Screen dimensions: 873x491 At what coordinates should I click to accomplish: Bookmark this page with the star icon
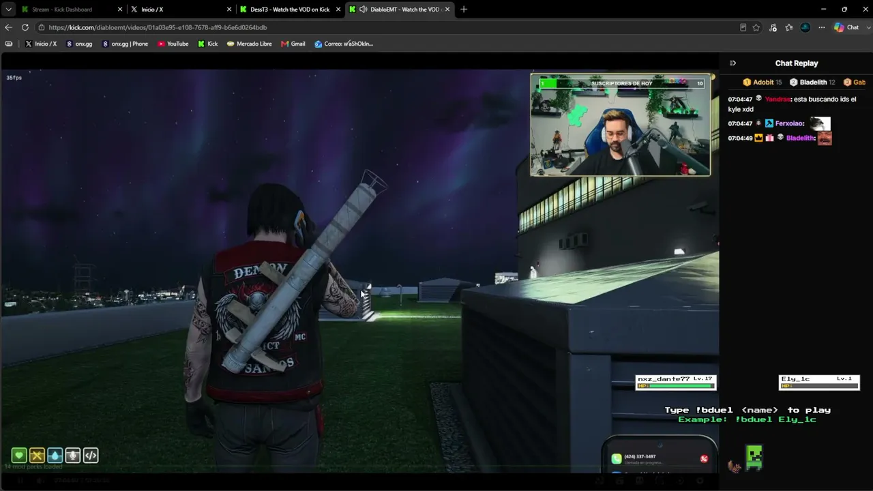[756, 27]
